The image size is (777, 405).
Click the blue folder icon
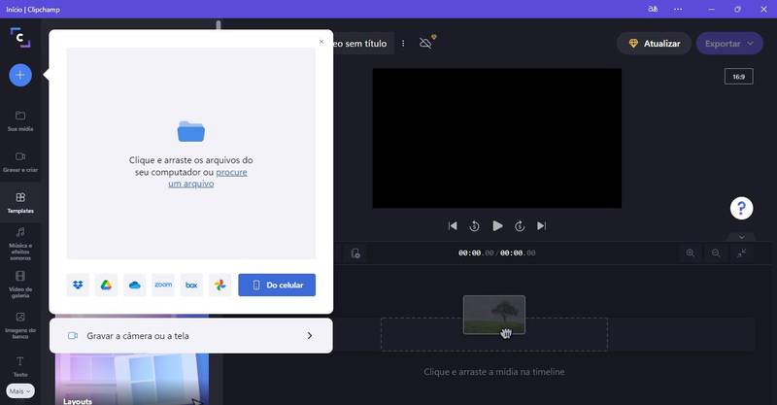(190, 131)
